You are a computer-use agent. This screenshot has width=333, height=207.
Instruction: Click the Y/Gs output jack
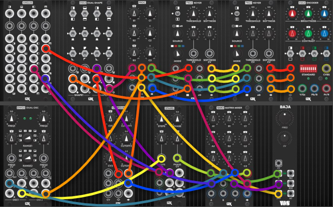click(x=303, y=88)
